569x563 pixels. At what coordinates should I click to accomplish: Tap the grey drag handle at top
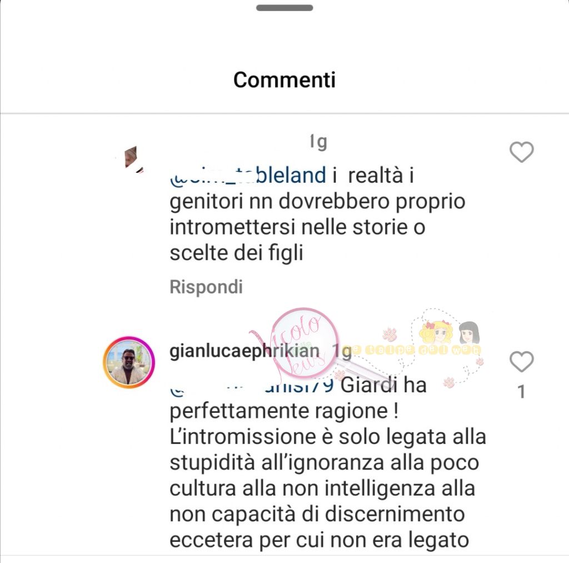[284, 8]
